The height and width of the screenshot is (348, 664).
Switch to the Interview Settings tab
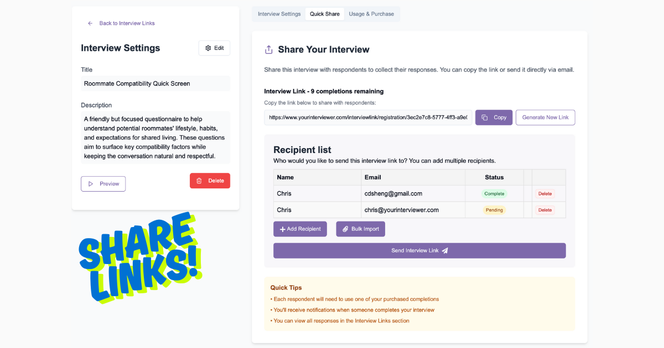point(279,14)
